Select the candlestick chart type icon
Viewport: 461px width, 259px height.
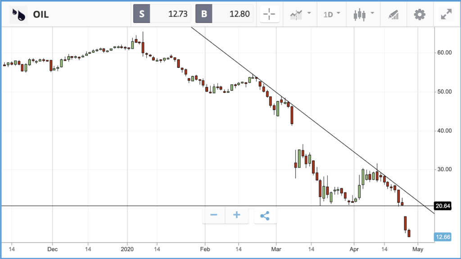click(x=360, y=14)
